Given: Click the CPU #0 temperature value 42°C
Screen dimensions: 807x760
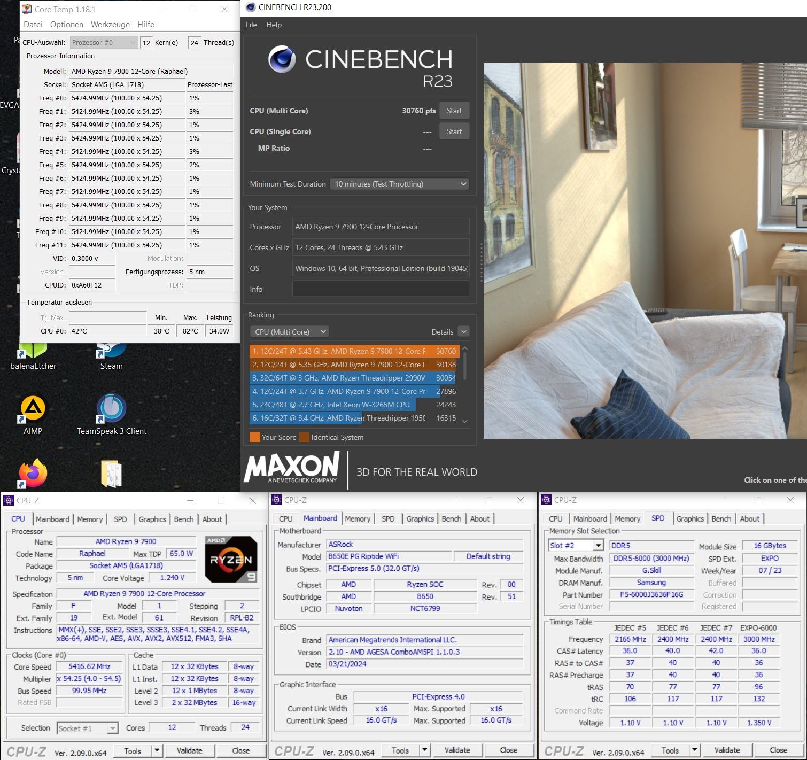Looking at the screenshot, I should click(x=107, y=331).
